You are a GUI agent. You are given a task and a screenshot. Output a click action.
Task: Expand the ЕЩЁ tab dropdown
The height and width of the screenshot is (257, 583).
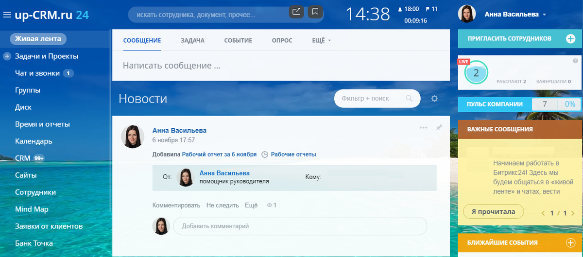pyautogui.click(x=321, y=40)
